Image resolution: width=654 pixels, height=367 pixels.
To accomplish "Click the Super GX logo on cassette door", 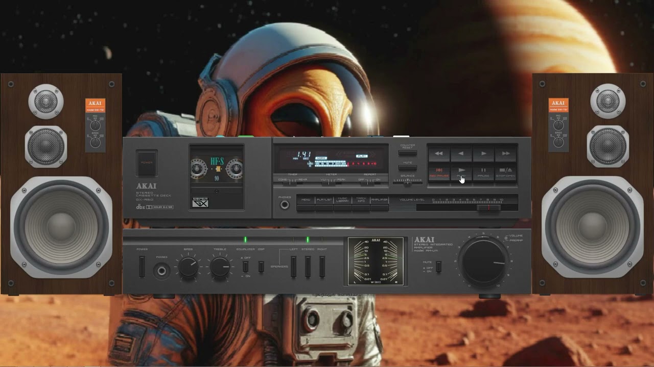I will 200,202.
